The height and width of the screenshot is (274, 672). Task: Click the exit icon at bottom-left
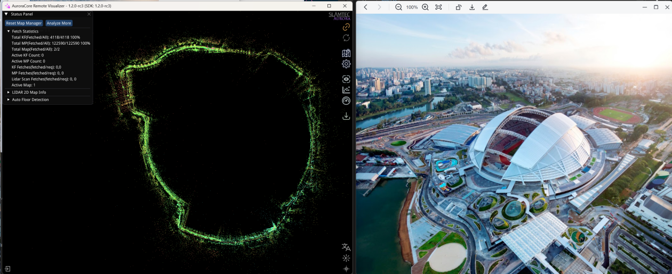click(7, 269)
